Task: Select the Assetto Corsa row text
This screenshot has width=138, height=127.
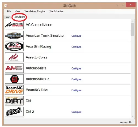Action: [x=37, y=57]
